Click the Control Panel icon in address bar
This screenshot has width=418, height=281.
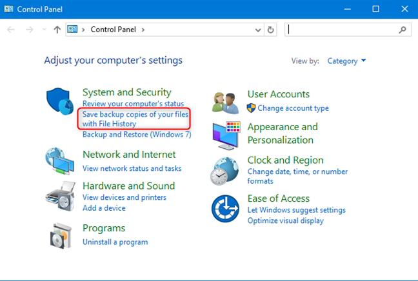72,29
